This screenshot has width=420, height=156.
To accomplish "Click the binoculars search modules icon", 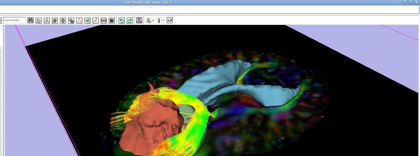I will coord(30,20).
